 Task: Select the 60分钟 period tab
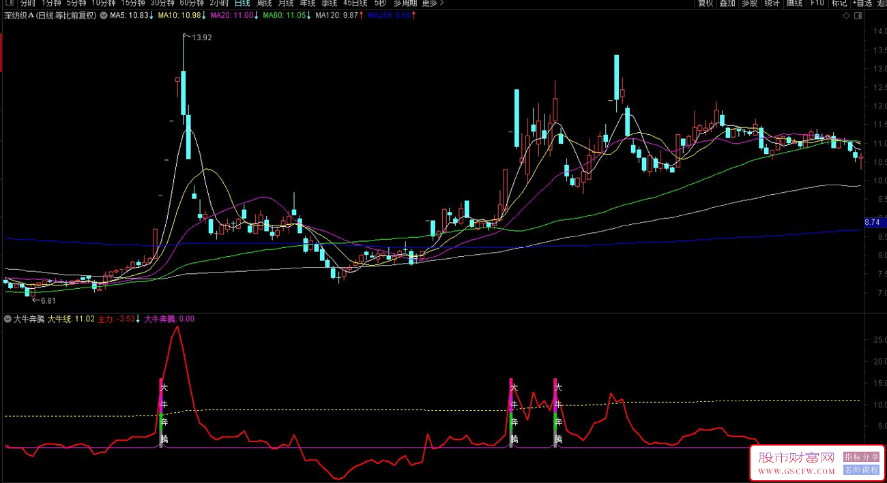click(x=192, y=3)
